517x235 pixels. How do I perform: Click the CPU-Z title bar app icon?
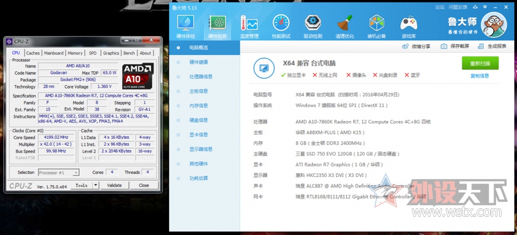point(9,41)
